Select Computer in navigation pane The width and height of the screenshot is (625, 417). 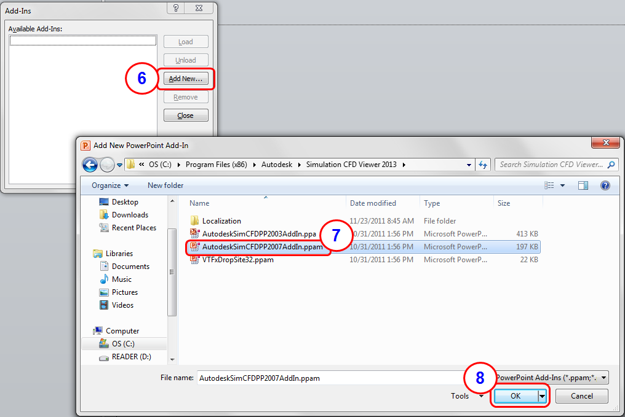tap(122, 330)
